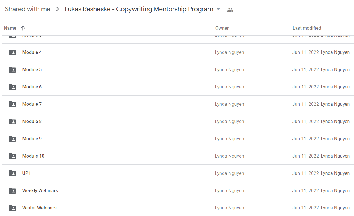
Task: Click the Module 6 folder name
Action: click(x=32, y=87)
